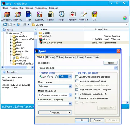Open navigation history dropdown arrow beside forward
The height and width of the screenshot is (125, 130).
pos(14,24)
